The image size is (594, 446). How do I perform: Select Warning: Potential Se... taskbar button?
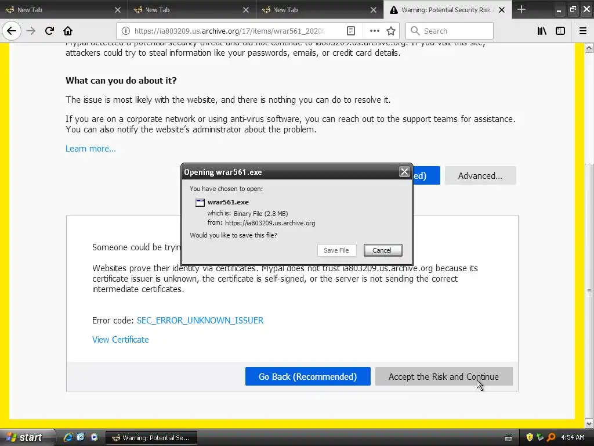pos(151,438)
